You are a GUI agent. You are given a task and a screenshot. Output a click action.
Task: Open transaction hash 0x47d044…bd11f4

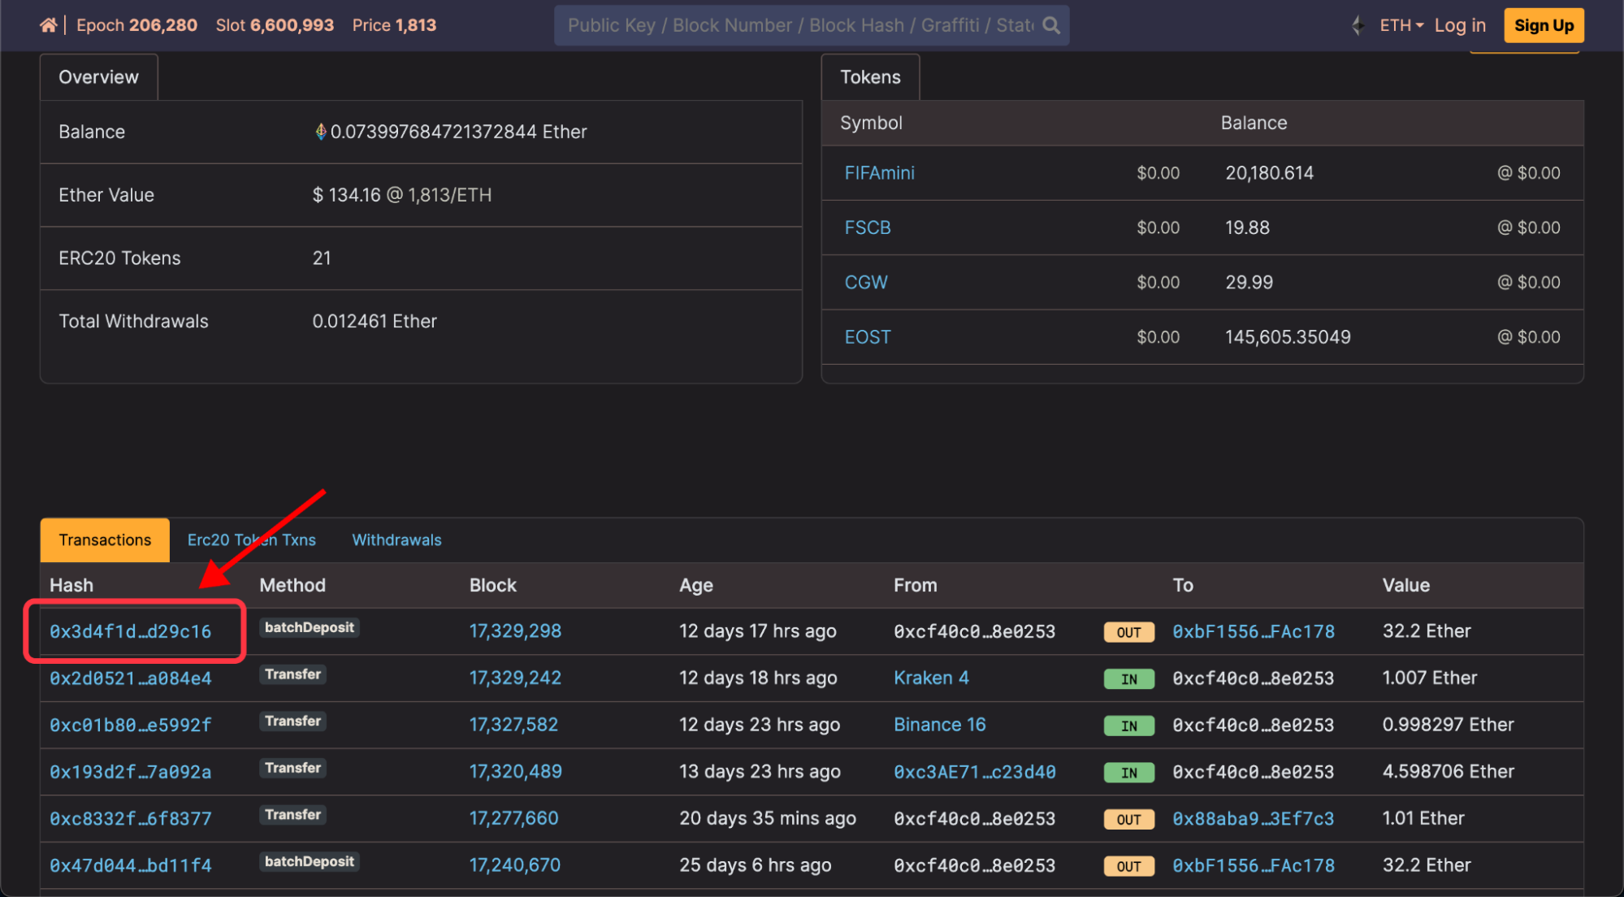pyautogui.click(x=130, y=865)
